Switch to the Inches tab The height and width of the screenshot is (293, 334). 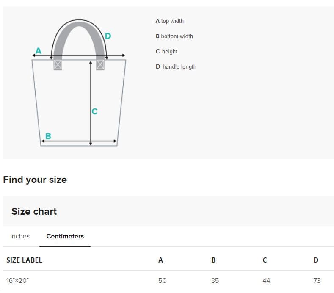tap(20, 236)
